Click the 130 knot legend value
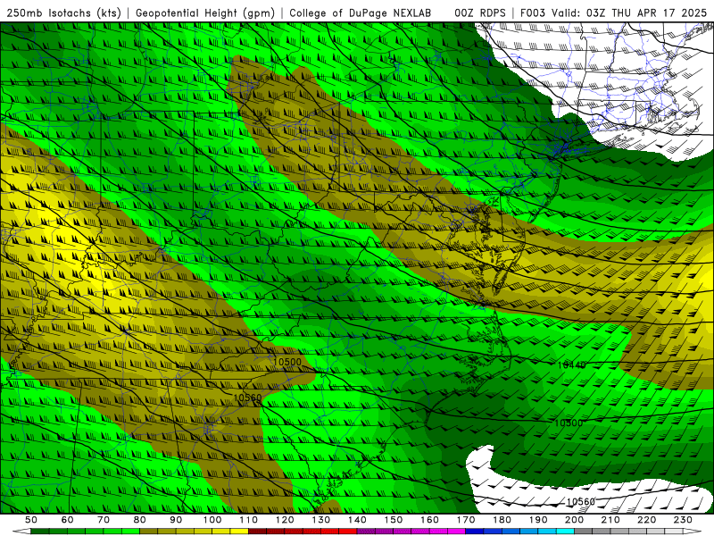Screen dimensions: 714x536 pyautogui.click(x=321, y=520)
